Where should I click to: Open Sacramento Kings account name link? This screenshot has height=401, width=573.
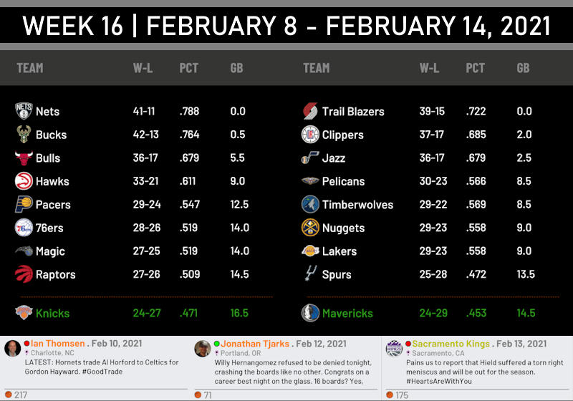pyautogui.click(x=451, y=344)
